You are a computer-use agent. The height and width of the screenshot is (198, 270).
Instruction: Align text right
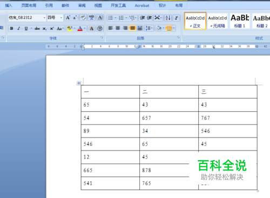pos(125,28)
